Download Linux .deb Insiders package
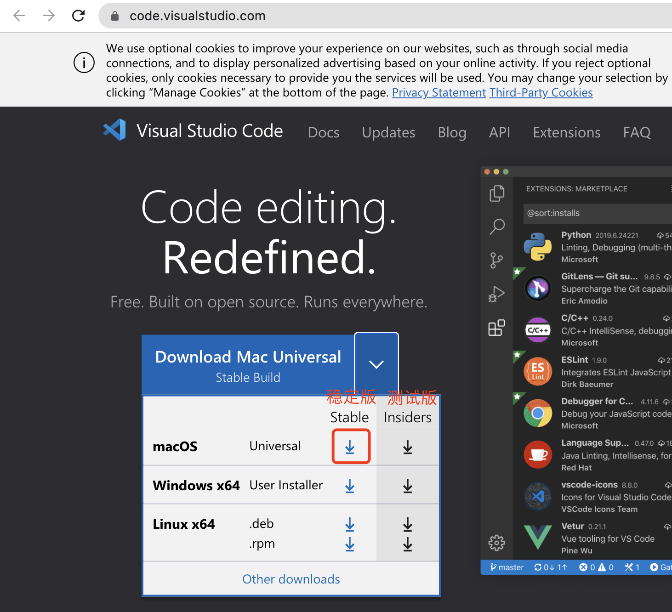672x612 pixels. point(408,524)
